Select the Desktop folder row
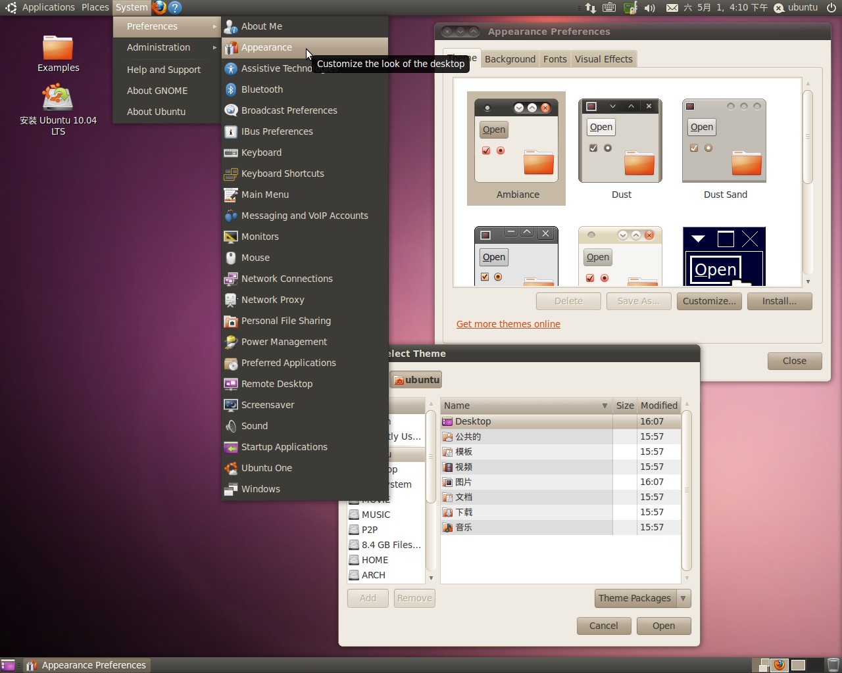This screenshot has height=673, width=842. tap(560, 421)
